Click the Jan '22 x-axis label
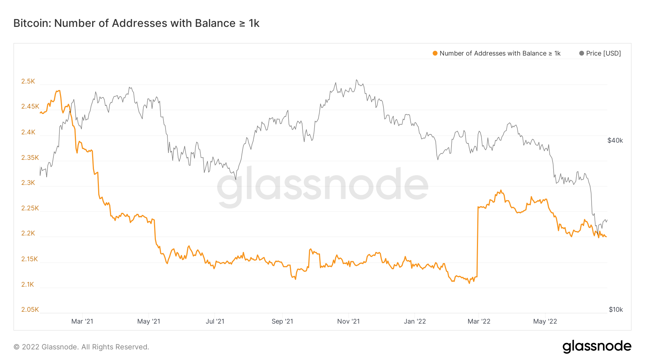This screenshot has height=363, width=645. [415, 321]
